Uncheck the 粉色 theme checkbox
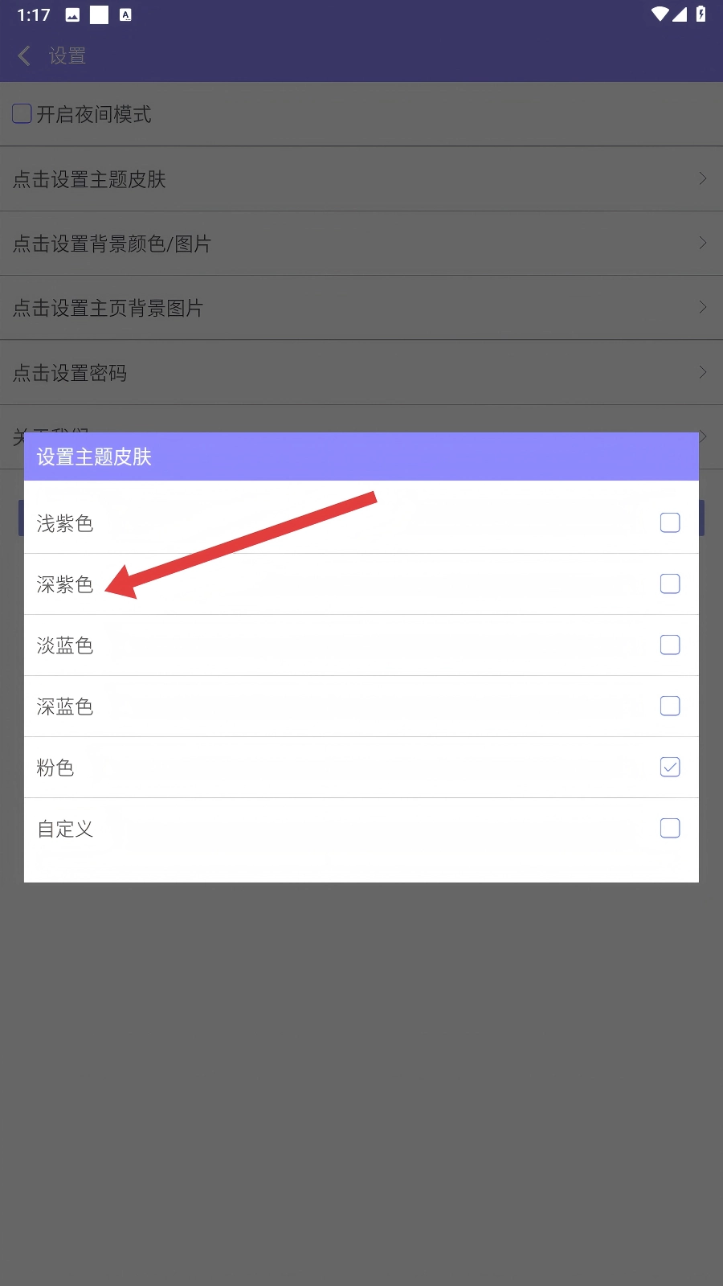723x1286 pixels. (x=670, y=767)
